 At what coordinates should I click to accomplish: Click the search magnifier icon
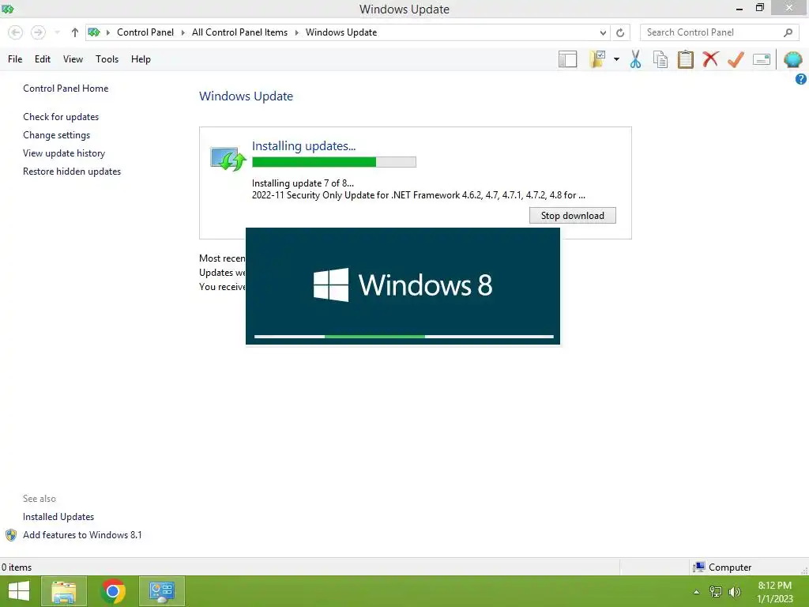coord(788,32)
